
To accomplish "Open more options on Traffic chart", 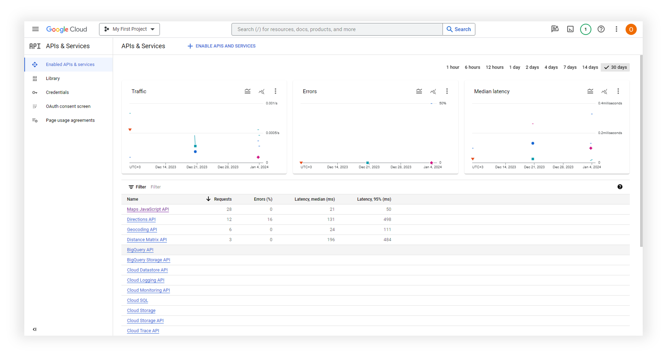I will pos(275,91).
